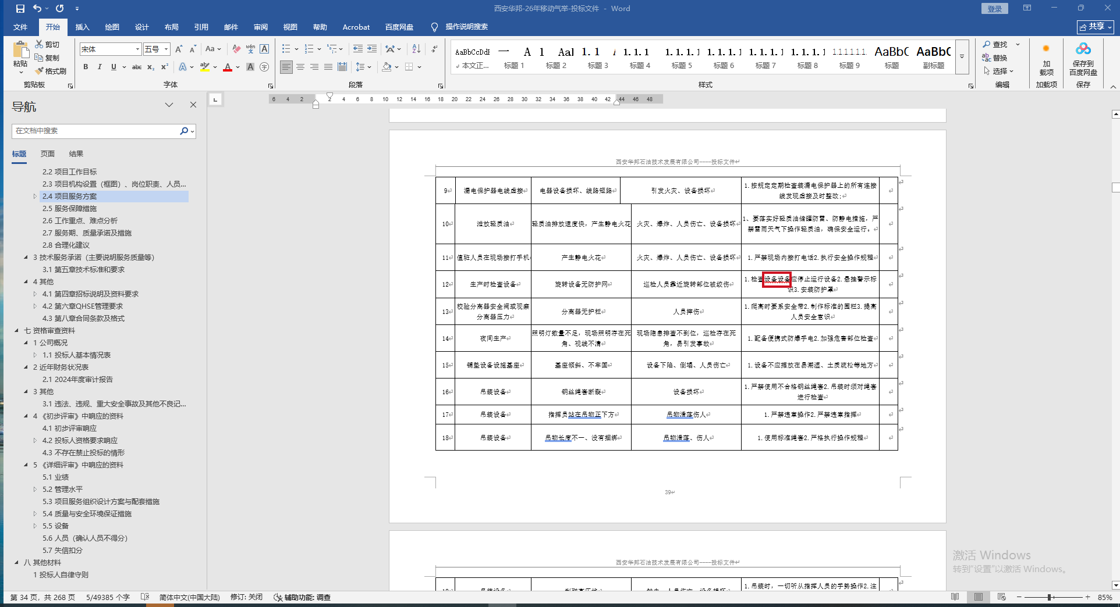Click the 登录 (Sign in) button

(995, 8)
